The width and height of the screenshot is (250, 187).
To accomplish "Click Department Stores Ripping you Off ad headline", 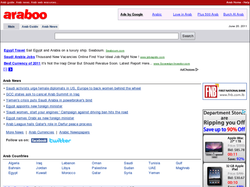I will tap(224, 118).
